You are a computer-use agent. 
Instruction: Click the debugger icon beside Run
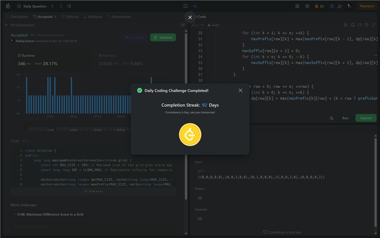[331, 118]
